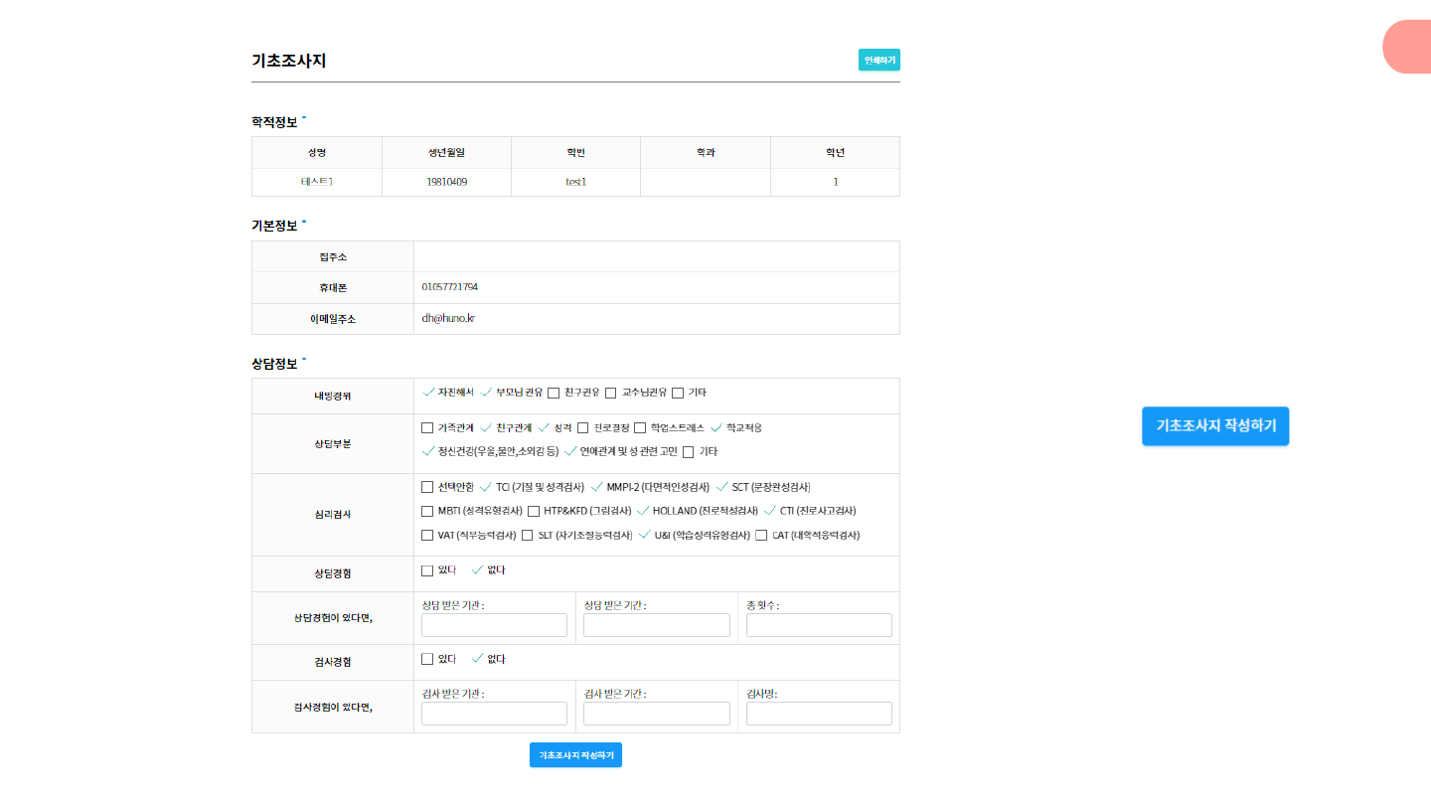Viewport: 1431px width, 805px height.
Task: Check the 선택안함 checkbox
Action: coord(427,487)
